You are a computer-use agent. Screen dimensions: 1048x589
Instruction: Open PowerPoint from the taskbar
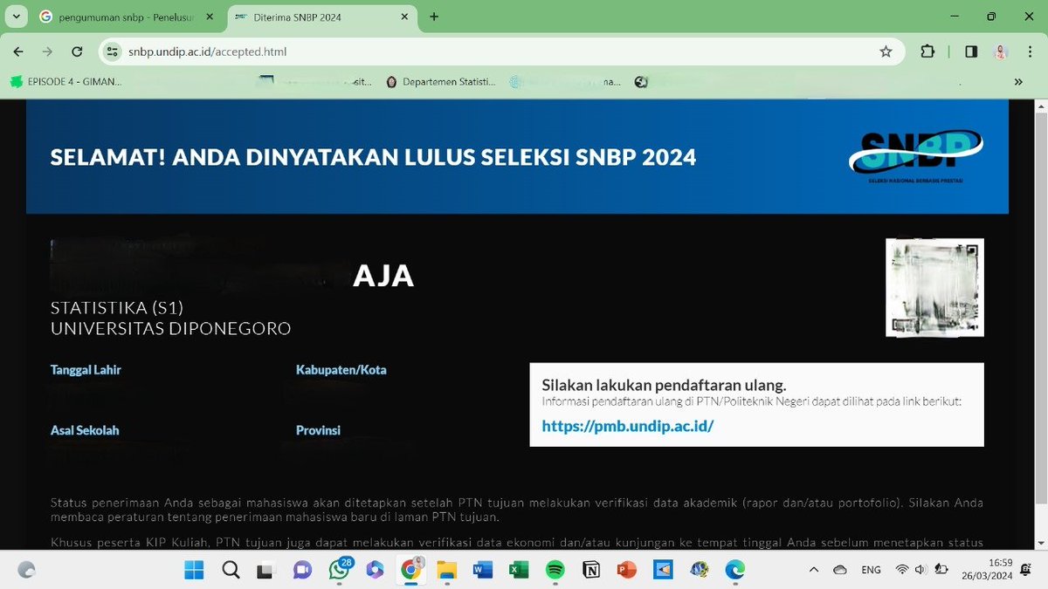(x=627, y=570)
